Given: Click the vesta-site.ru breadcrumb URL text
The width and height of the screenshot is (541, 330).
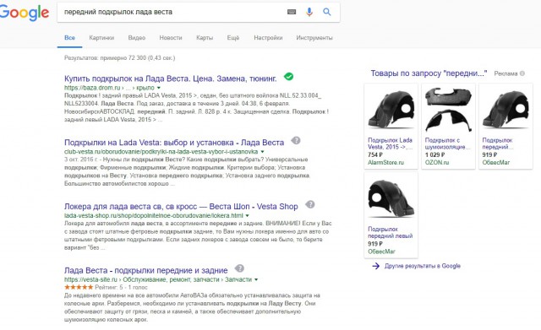Looking at the screenshot, I should pos(158,279).
